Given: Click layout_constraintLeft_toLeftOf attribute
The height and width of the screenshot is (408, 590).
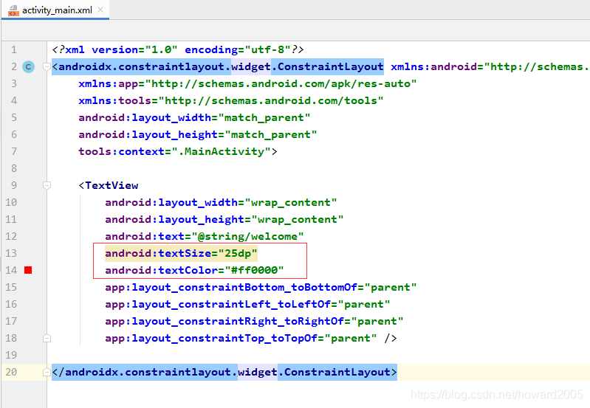Looking at the screenshot, I should pyautogui.click(x=247, y=304).
